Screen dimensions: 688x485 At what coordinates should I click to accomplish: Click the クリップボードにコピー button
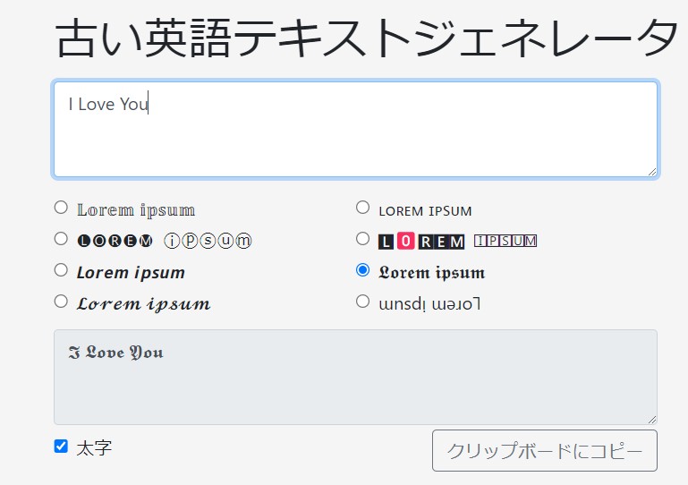[544, 451]
